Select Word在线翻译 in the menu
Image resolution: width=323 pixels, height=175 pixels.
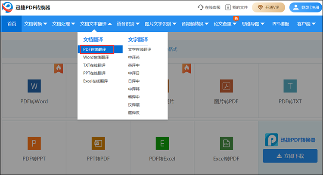click(x=96, y=57)
